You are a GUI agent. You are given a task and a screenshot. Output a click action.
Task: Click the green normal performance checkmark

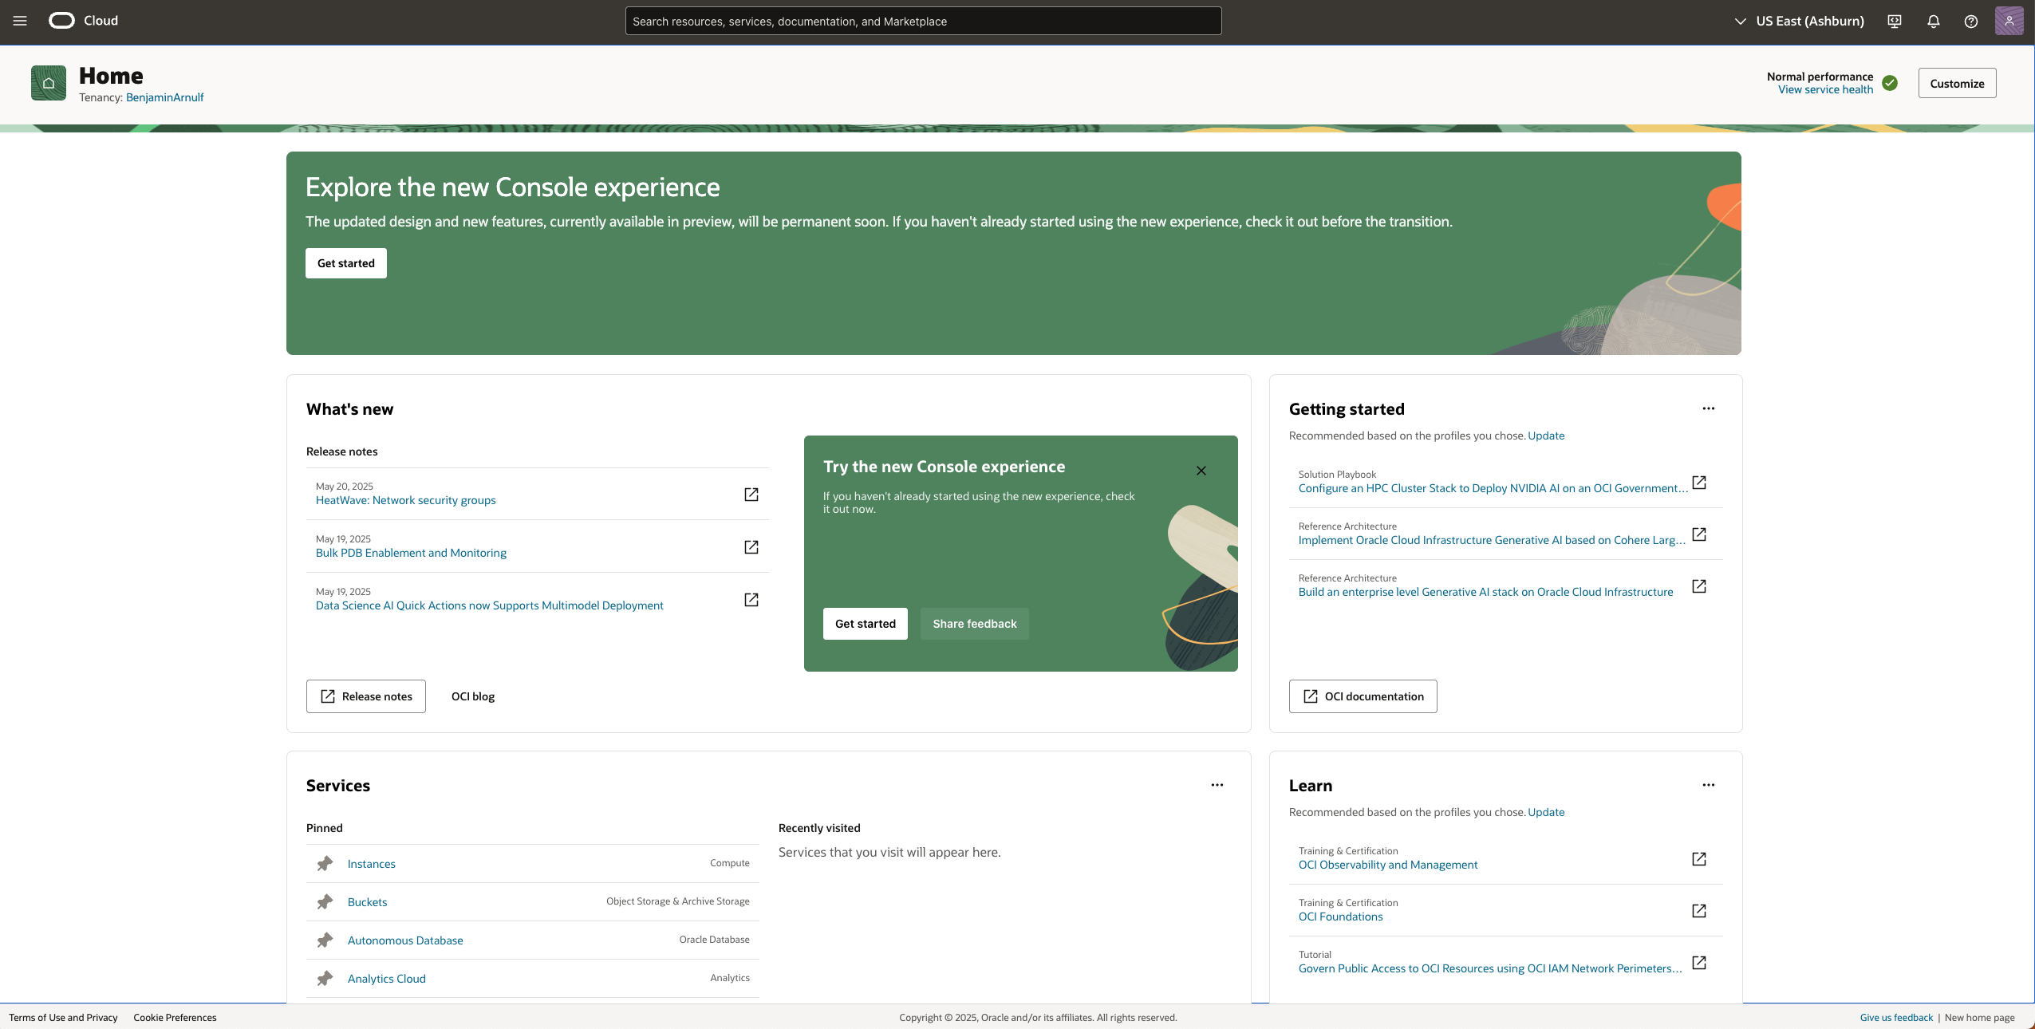1890,83
